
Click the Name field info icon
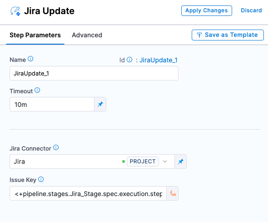pyautogui.click(x=30, y=59)
